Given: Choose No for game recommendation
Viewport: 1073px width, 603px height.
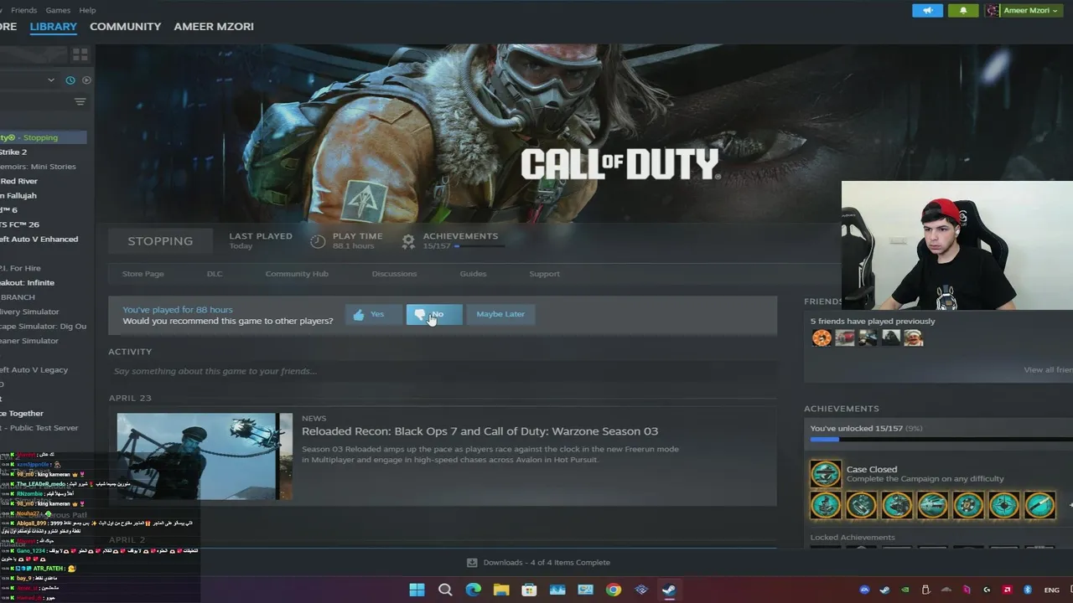Looking at the screenshot, I should (x=434, y=314).
